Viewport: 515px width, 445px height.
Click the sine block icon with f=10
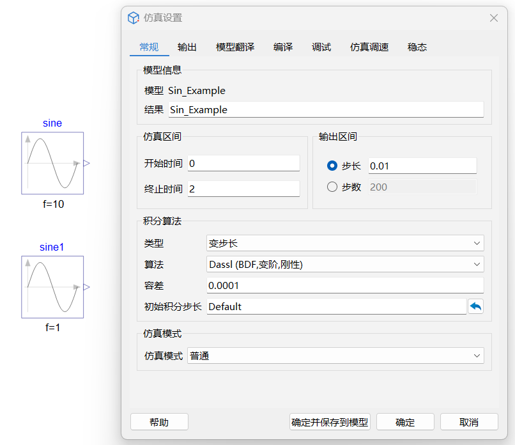[52, 163]
